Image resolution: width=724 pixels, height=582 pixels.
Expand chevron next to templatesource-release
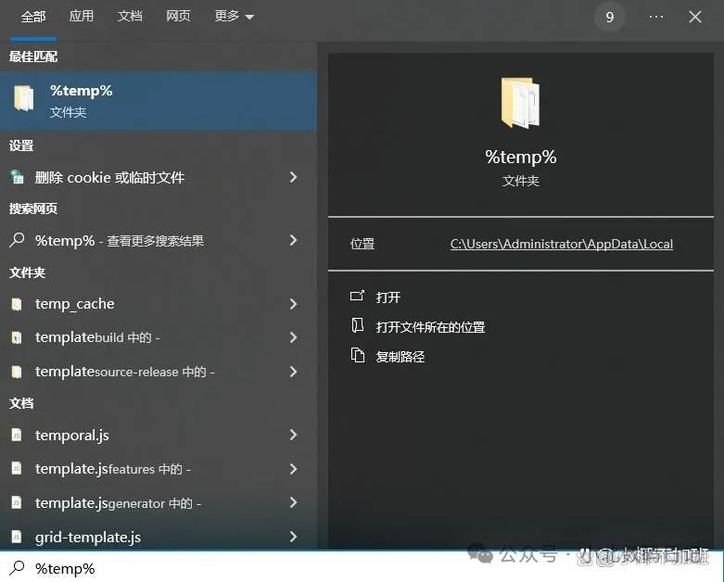click(x=293, y=372)
